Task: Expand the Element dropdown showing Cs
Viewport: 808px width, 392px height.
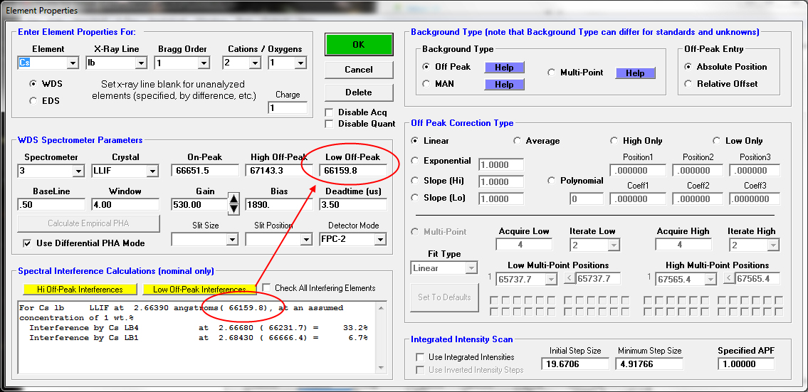Action: click(73, 63)
